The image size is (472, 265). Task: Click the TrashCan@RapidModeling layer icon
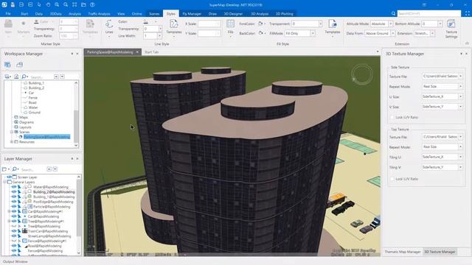click(x=25, y=231)
